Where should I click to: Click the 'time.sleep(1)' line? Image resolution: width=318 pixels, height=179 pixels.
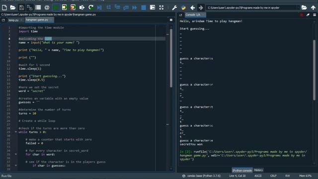click(30, 69)
